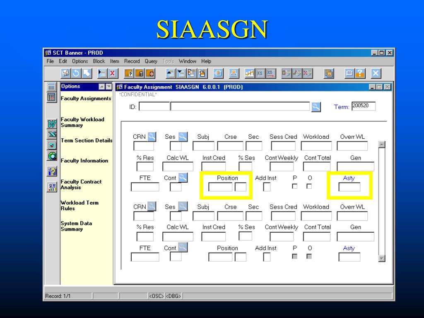Image resolution: width=424 pixels, height=318 pixels.
Task: Click the Previous Block toolbar icon
Action: (191, 73)
